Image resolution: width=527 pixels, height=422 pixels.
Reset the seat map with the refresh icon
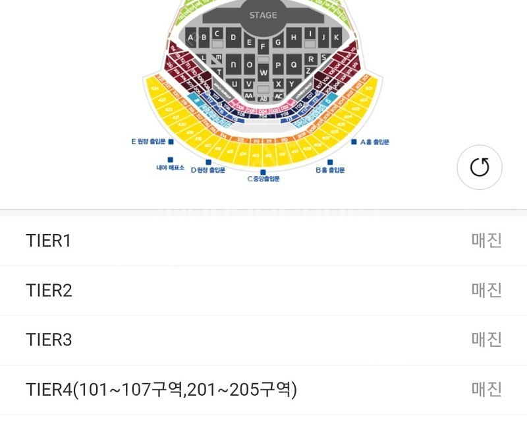[x=480, y=167]
